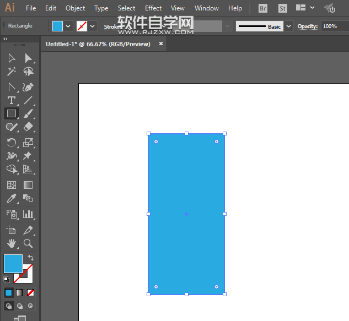This screenshot has width=349, height=321.
Task: Switch paint mode to Gradient
Action: click(19, 292)
